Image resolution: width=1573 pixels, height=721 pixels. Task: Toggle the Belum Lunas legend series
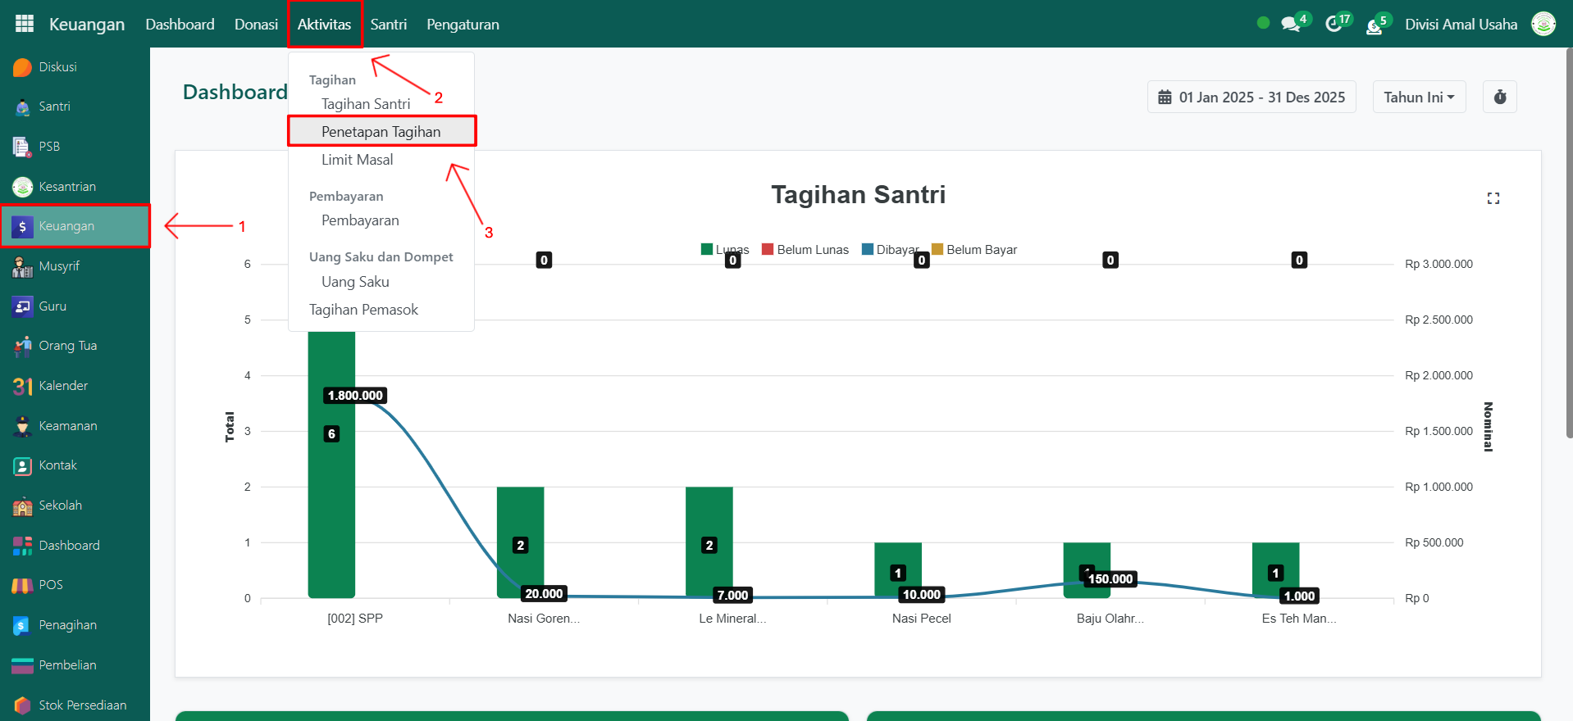[805, 250]
